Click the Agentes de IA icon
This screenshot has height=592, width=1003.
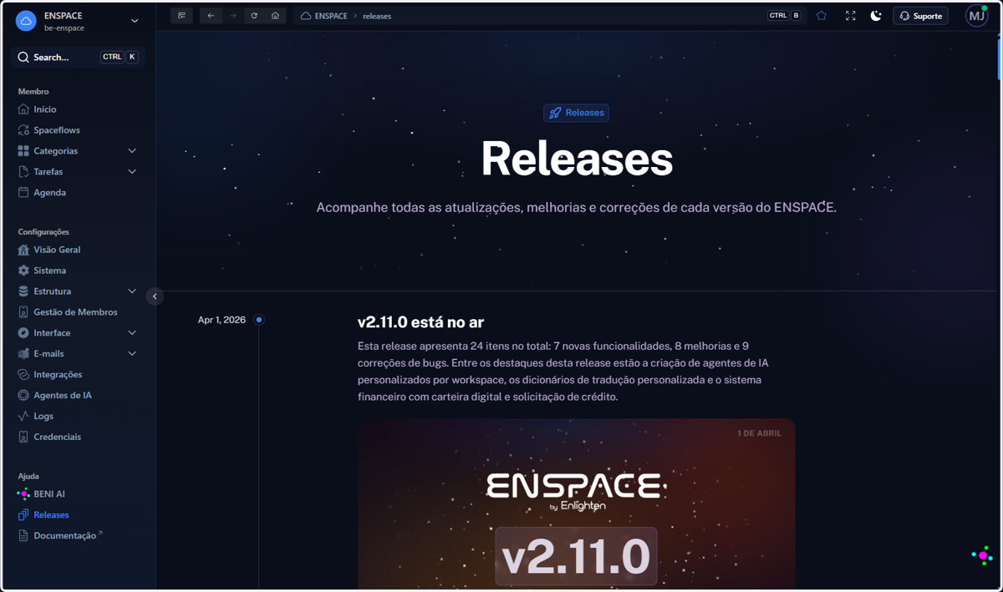coord(23,395)
